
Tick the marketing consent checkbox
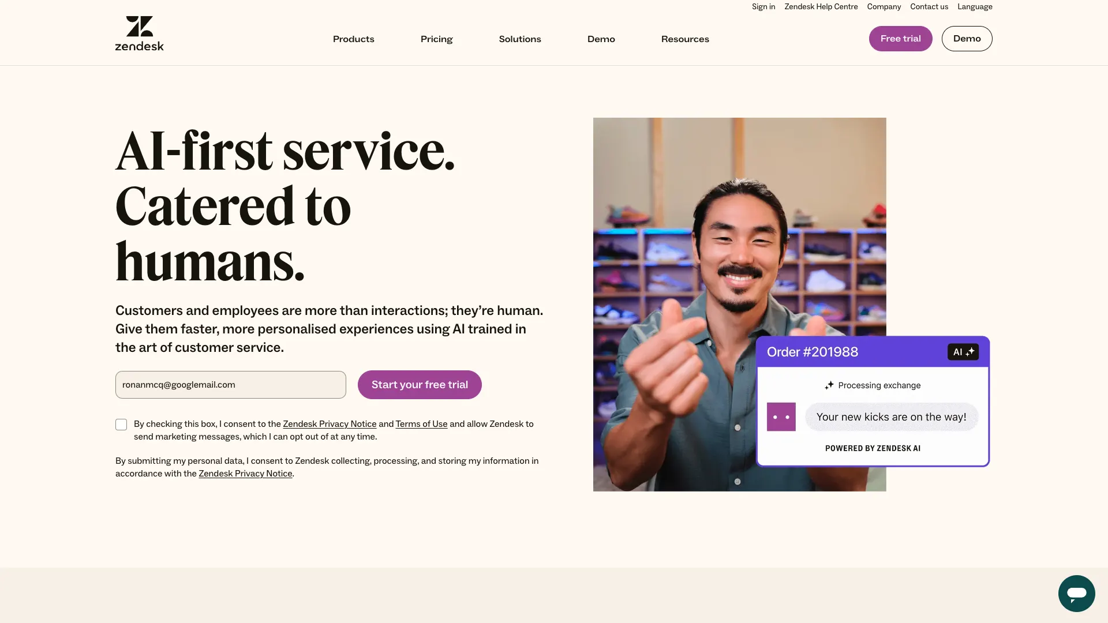[x=121, y=425]
